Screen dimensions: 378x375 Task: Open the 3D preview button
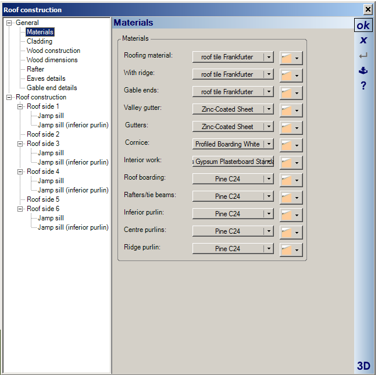[x=363, y=366]
